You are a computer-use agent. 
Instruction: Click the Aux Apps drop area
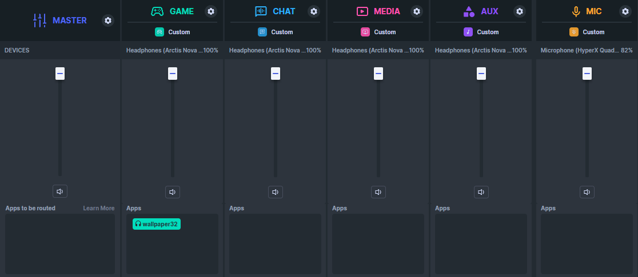pos(481,244)
